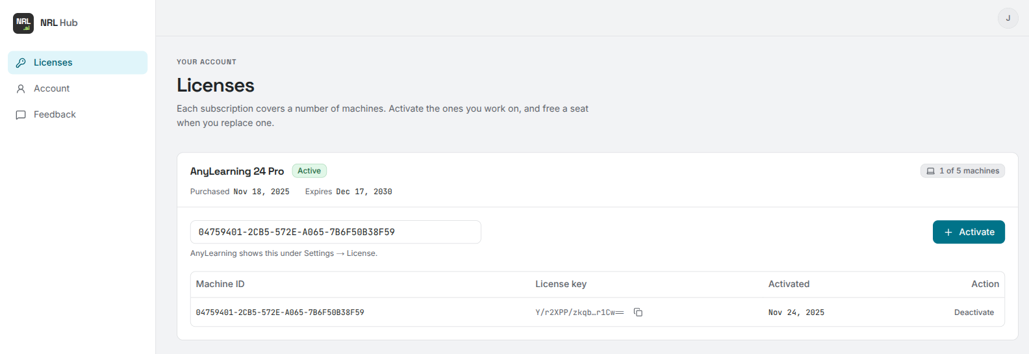
Task: Focus the machine ID input field
Action: tap(335, 232)
